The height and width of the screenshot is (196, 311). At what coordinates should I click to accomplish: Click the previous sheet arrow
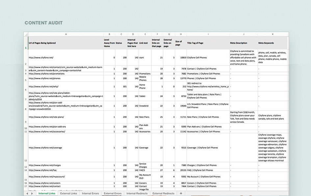pos(27,193)
